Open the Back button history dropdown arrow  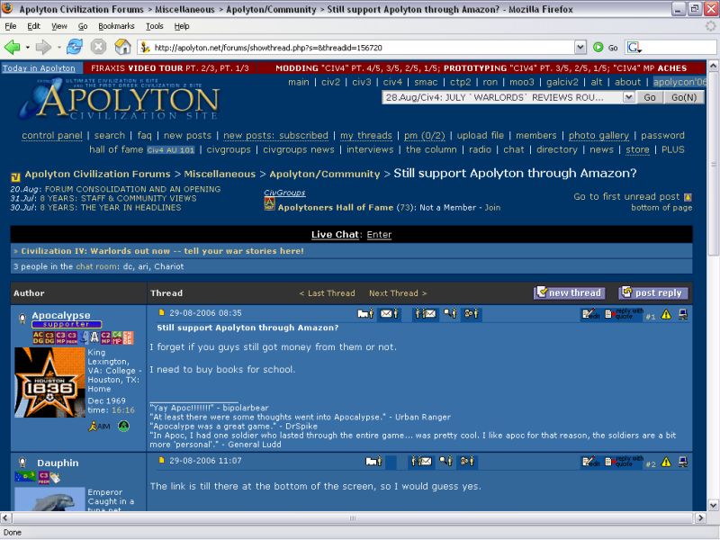[x=27, y=47]
